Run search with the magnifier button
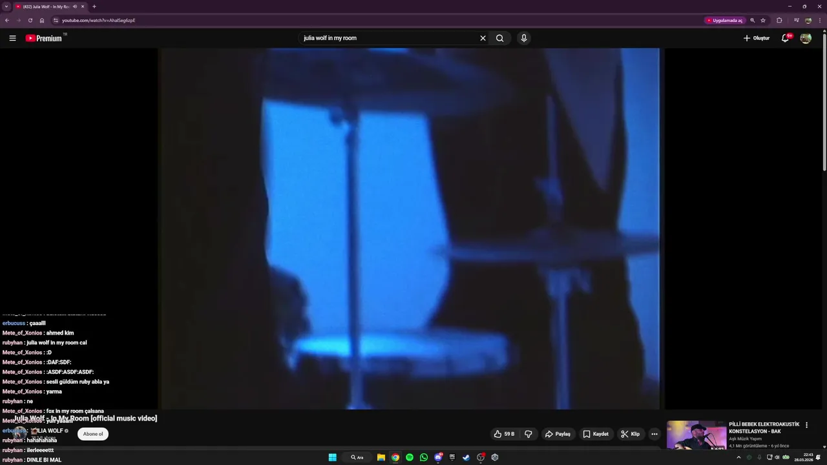This screenshot has width=827, height=465. tap(499, 38)
